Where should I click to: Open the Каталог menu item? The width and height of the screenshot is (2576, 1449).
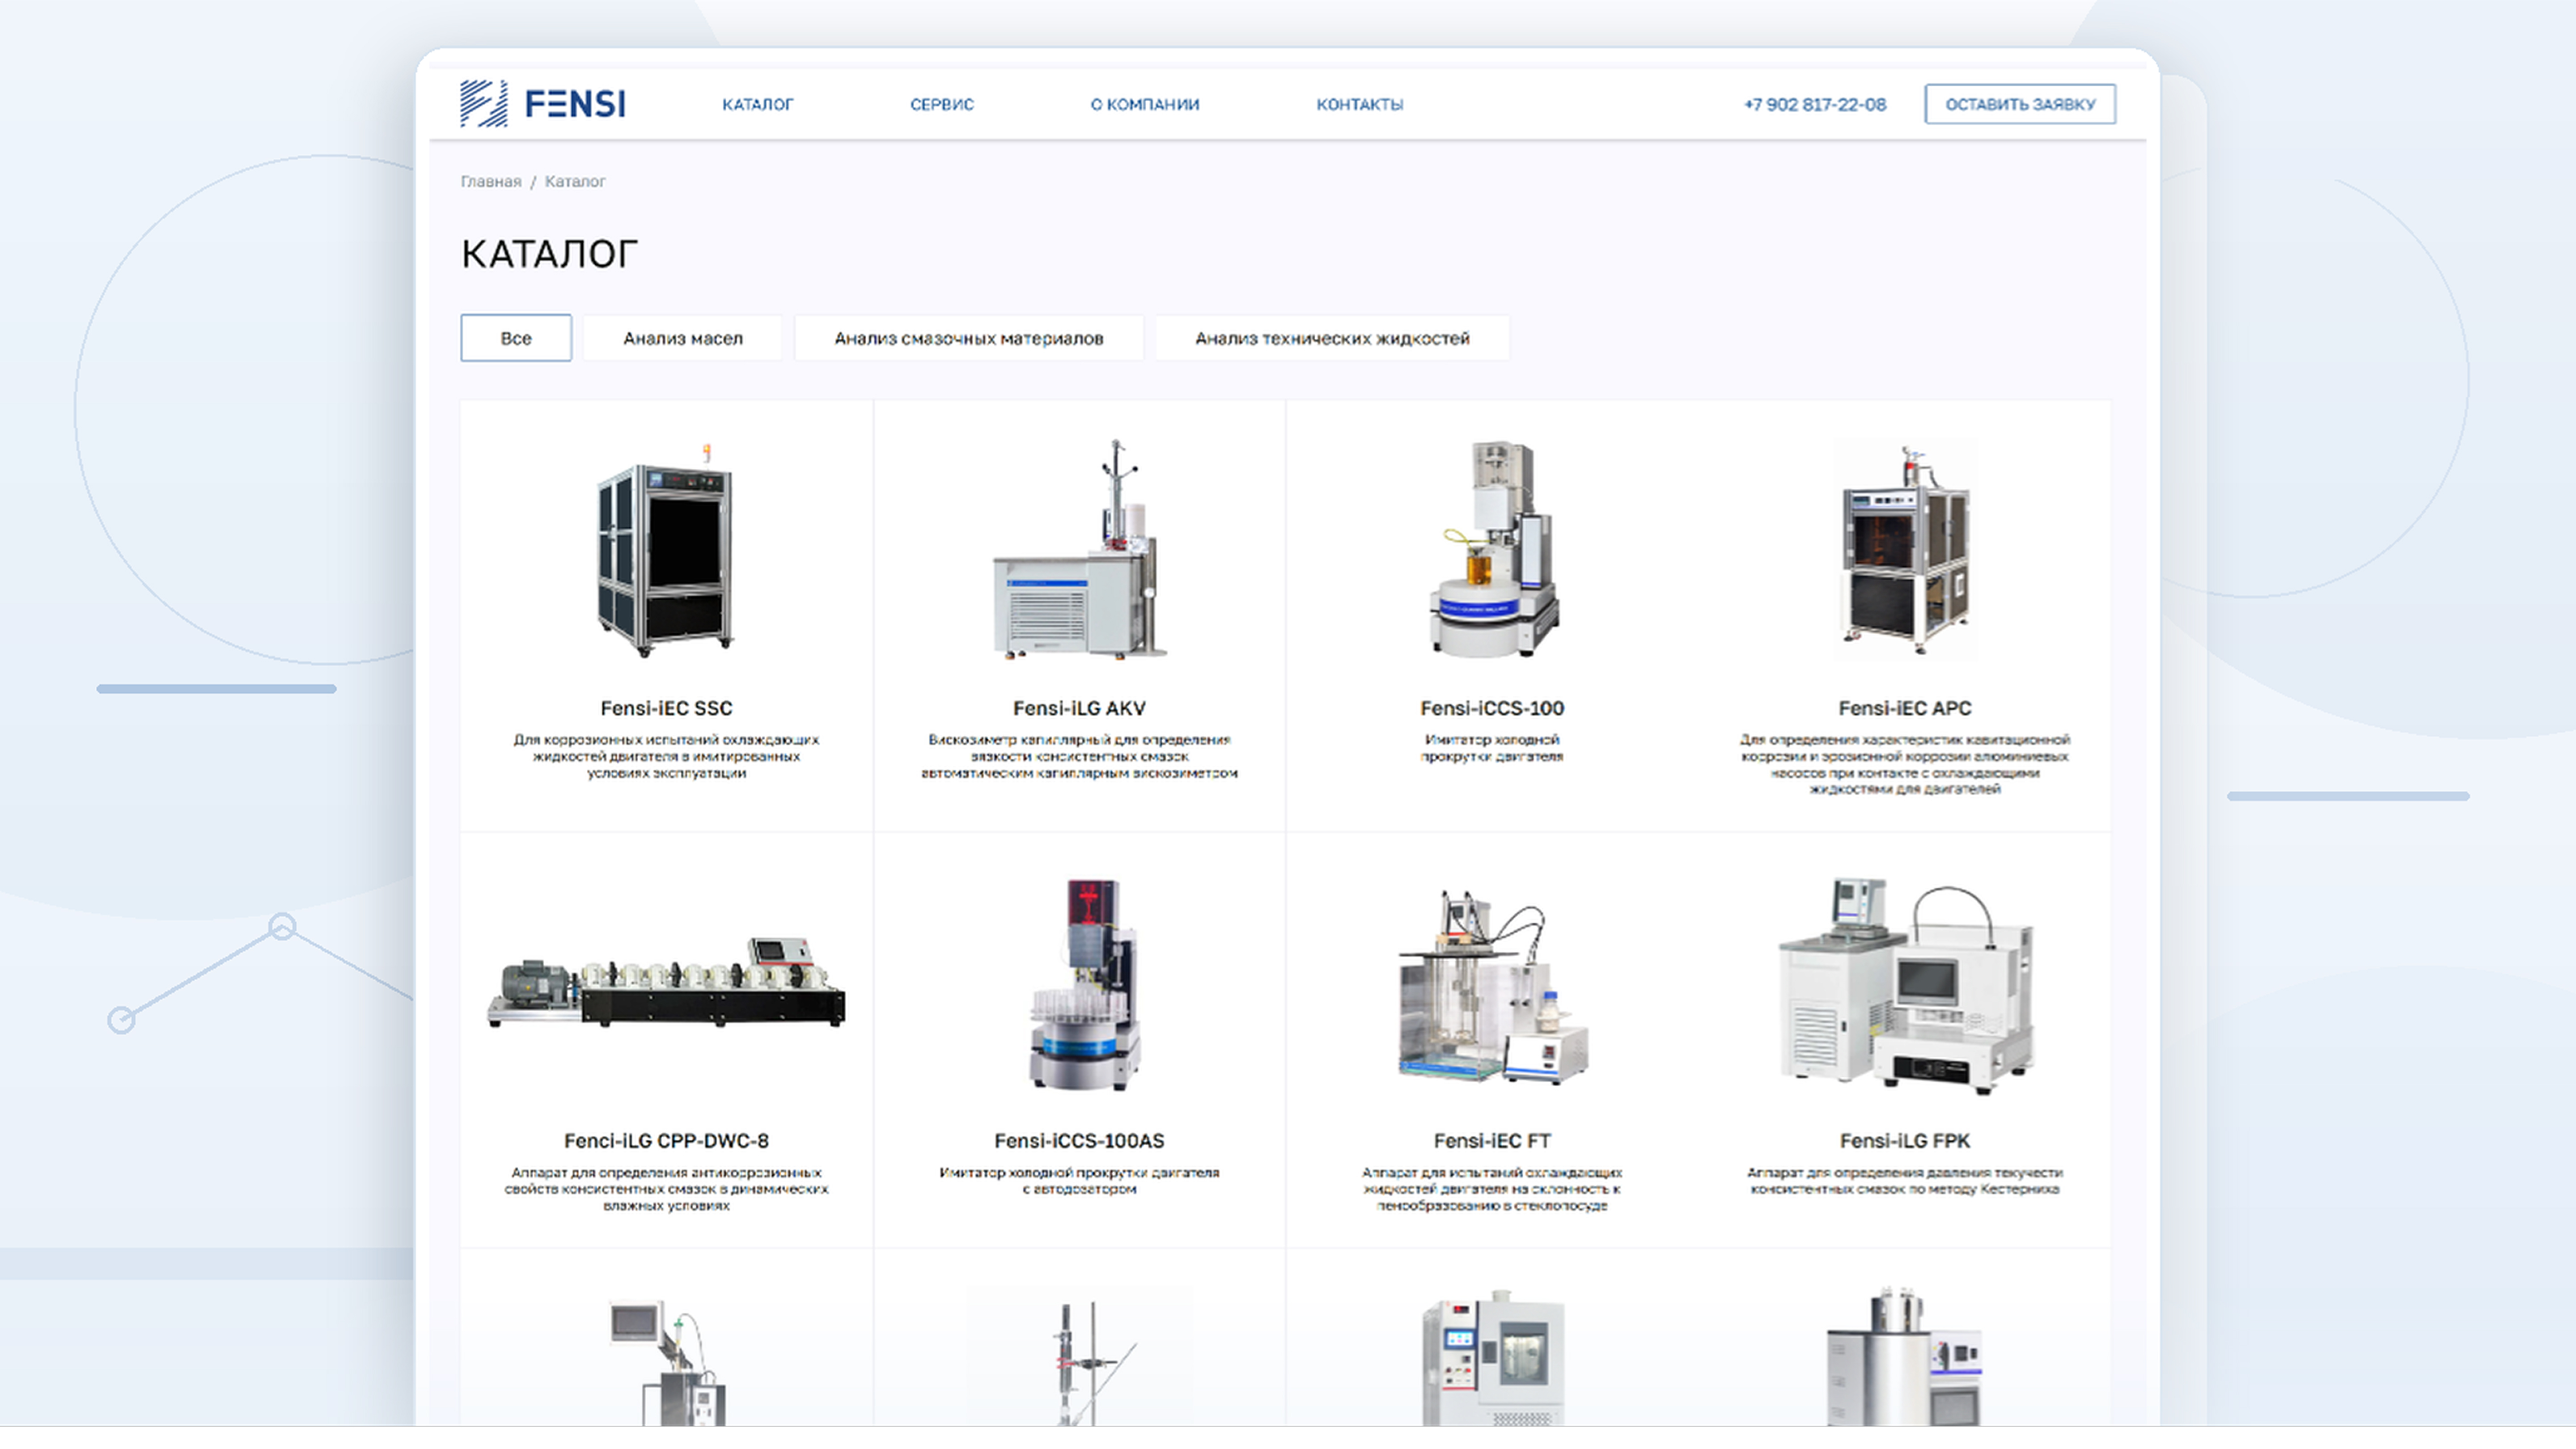(x=758, y=104)
